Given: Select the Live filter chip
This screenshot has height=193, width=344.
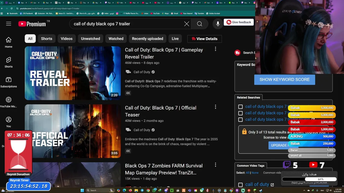Looking at the screenshot, I should click(x=175, y=39).
